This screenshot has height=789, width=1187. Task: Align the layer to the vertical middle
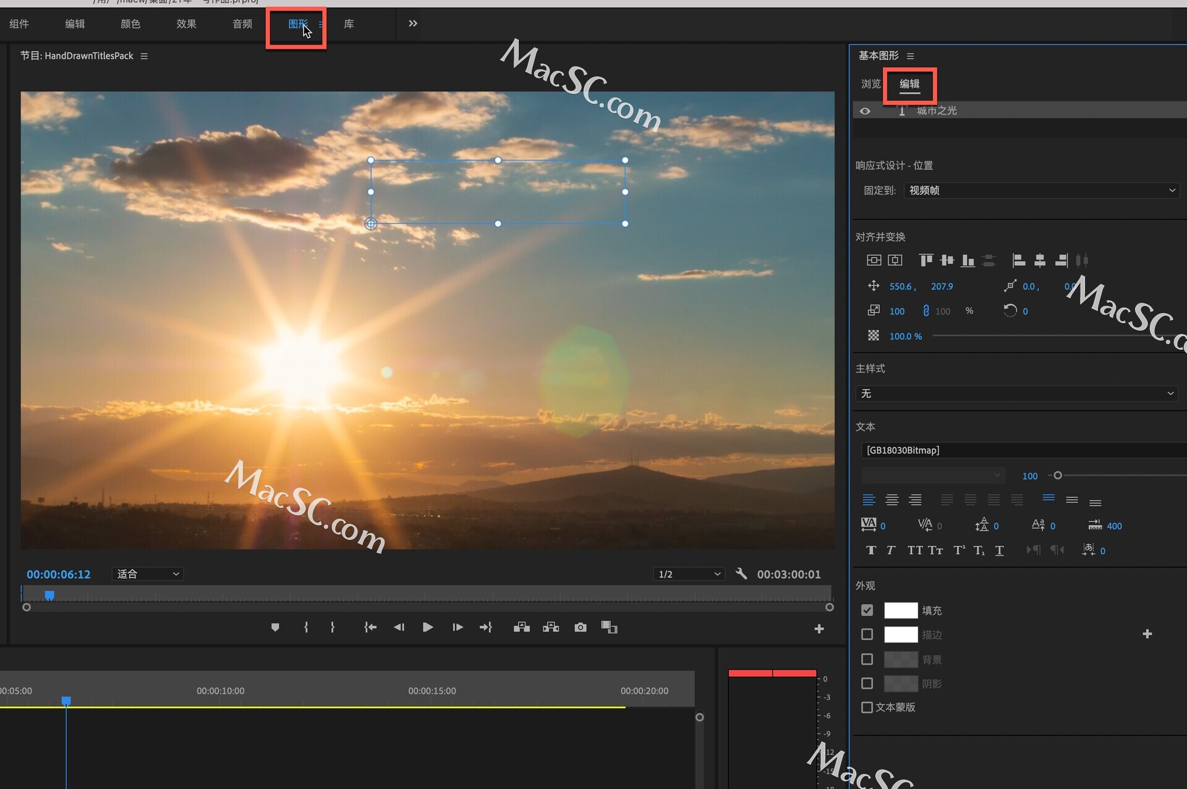947,260
